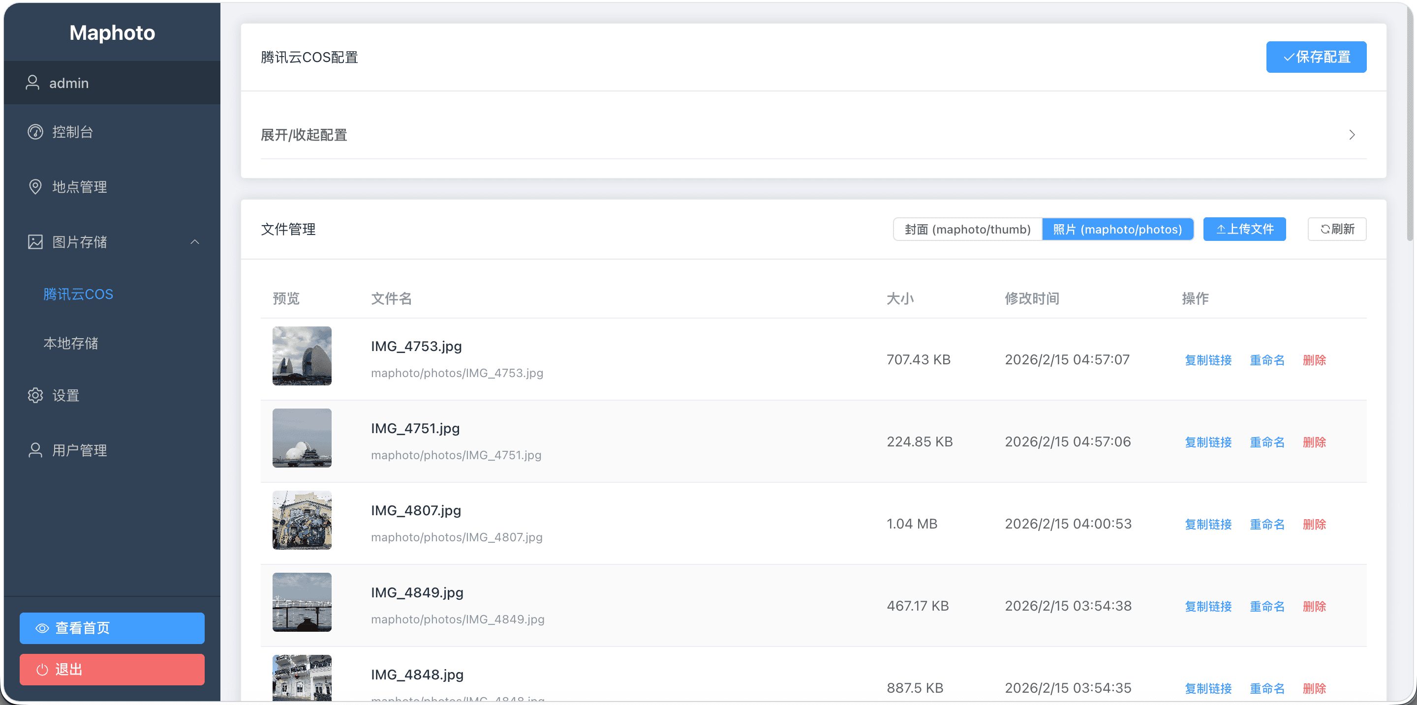Open IMG_4751.jpg preview thumbnail
The image size is (1417, 705).
coord(302,438)
